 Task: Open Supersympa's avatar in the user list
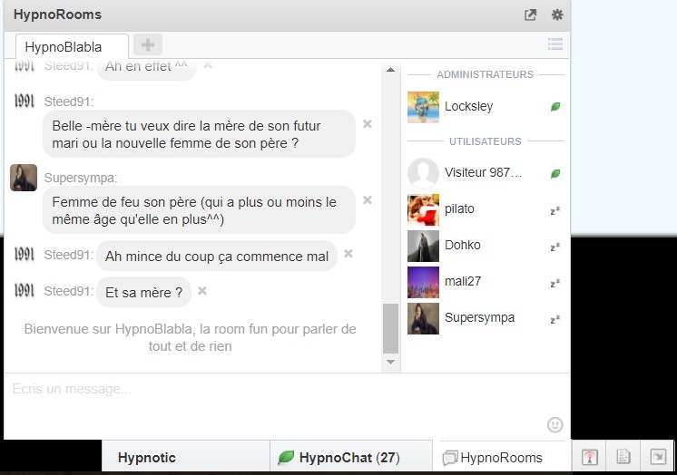click(x=423, y=318)
